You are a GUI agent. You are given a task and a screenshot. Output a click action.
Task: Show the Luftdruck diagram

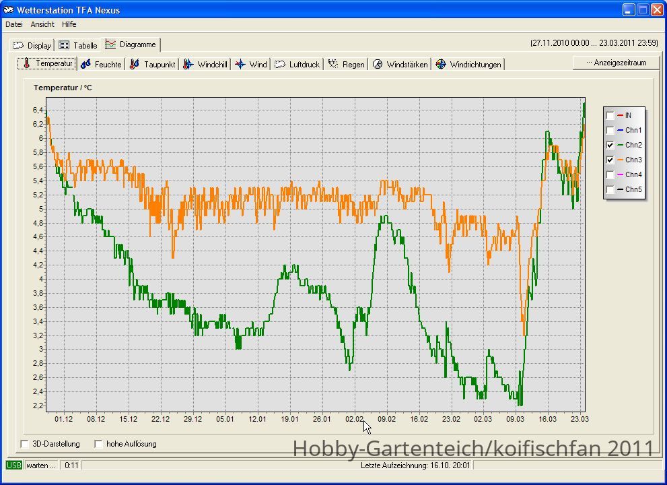coord(297,64)
